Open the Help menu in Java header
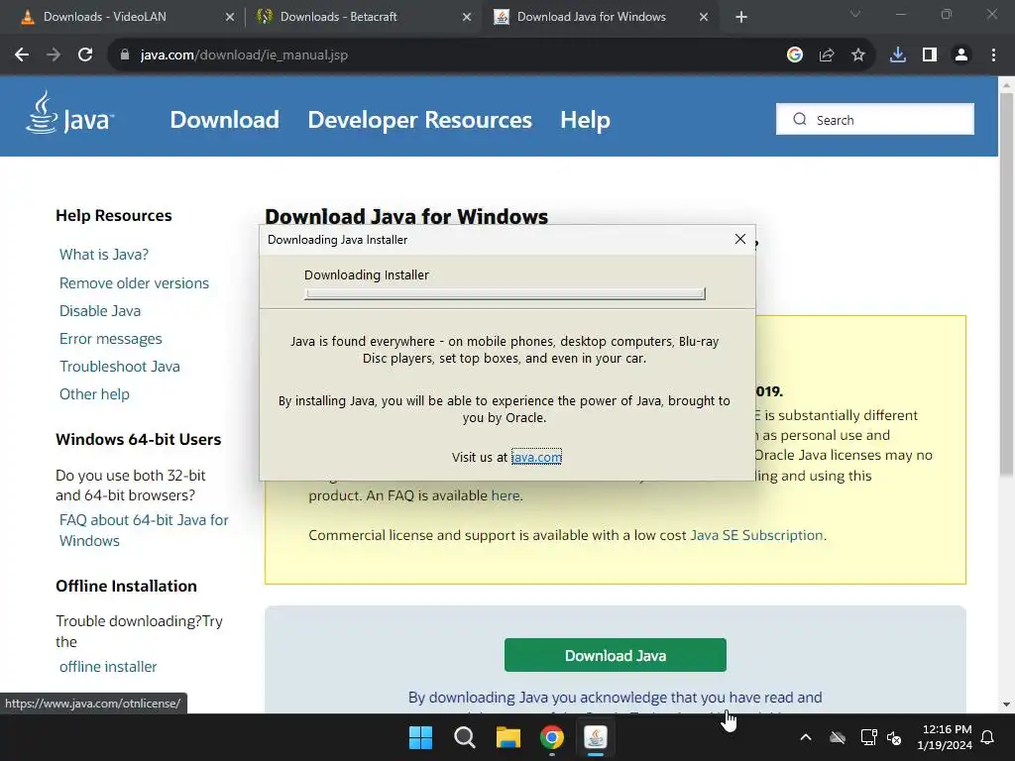Image resolution: width=1015 pixels, height=761 pixels. 585,120
